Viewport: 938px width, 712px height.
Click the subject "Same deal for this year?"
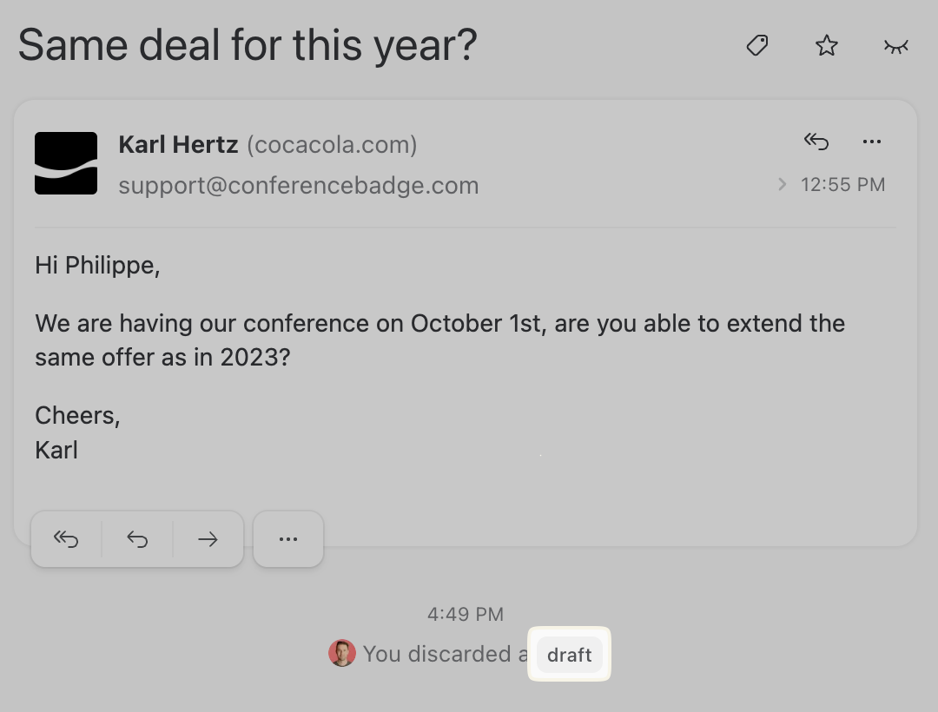[x=248, y=44]
